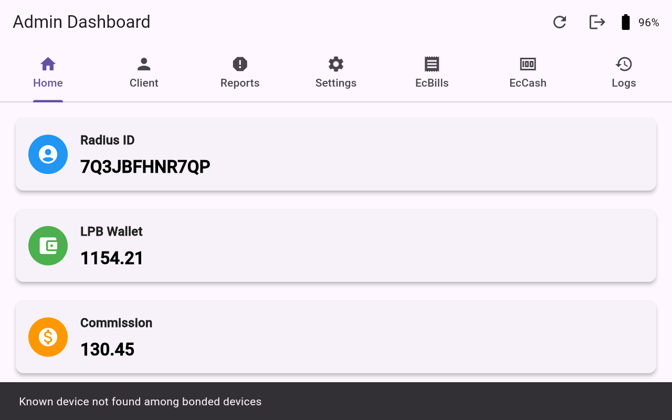The height and width of the screenshot is (420, 672).
Task: Click the orange Commission dollar icon
Action: click(x=48, y=337)
